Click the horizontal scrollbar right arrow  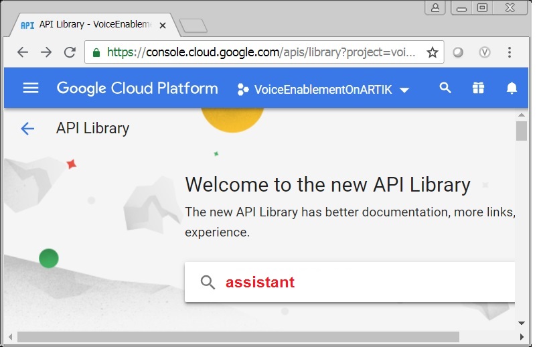522,337
